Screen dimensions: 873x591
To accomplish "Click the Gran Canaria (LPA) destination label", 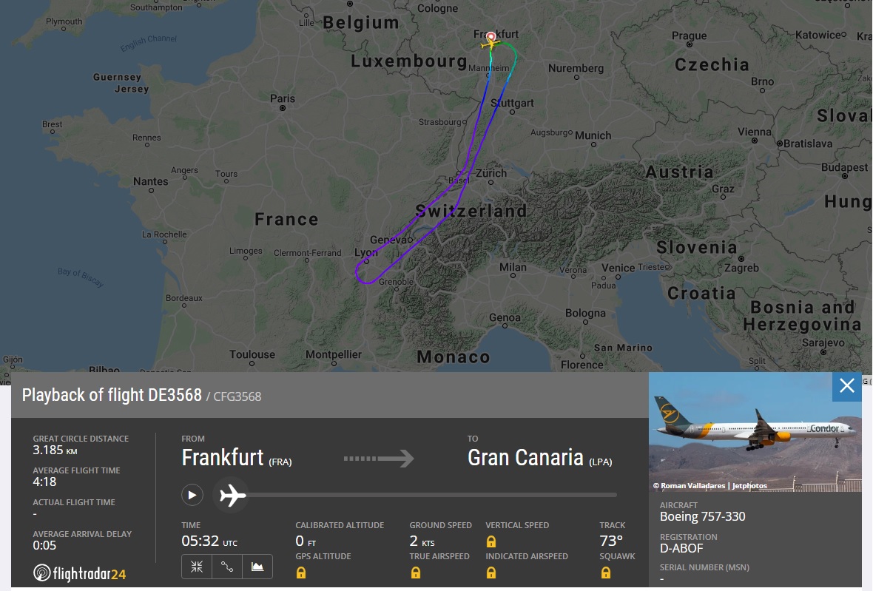I will pos(540,458).
